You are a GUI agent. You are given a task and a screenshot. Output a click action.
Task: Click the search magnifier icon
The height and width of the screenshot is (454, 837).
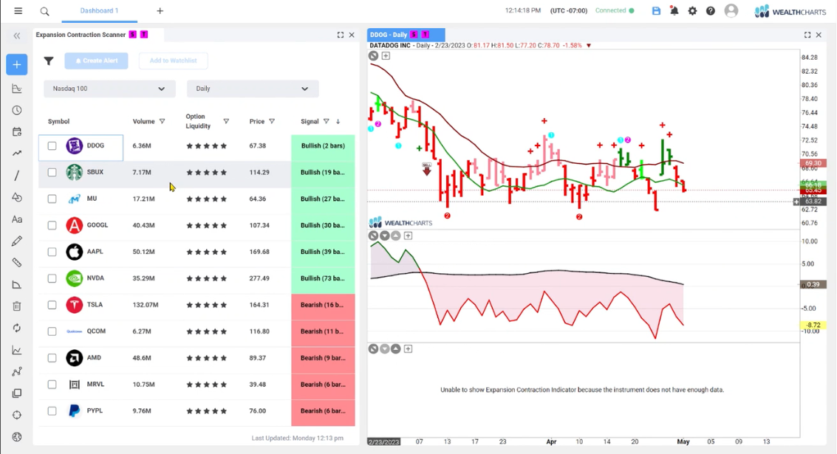click(x=45, y=11)
